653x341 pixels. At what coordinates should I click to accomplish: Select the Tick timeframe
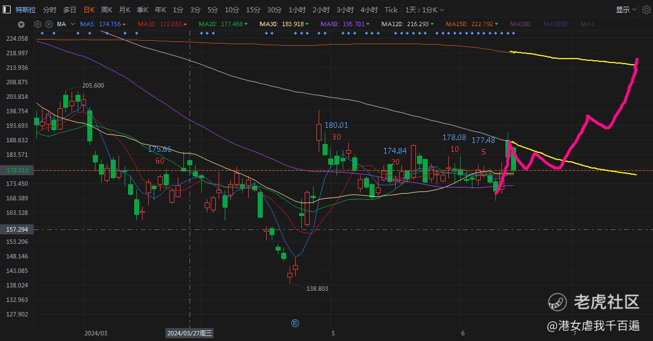(x=391, y=9)
